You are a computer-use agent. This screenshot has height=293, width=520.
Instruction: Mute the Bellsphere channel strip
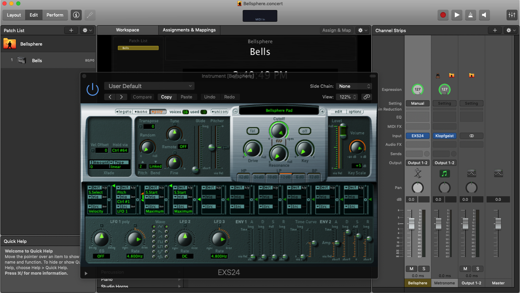pos(411,268)
